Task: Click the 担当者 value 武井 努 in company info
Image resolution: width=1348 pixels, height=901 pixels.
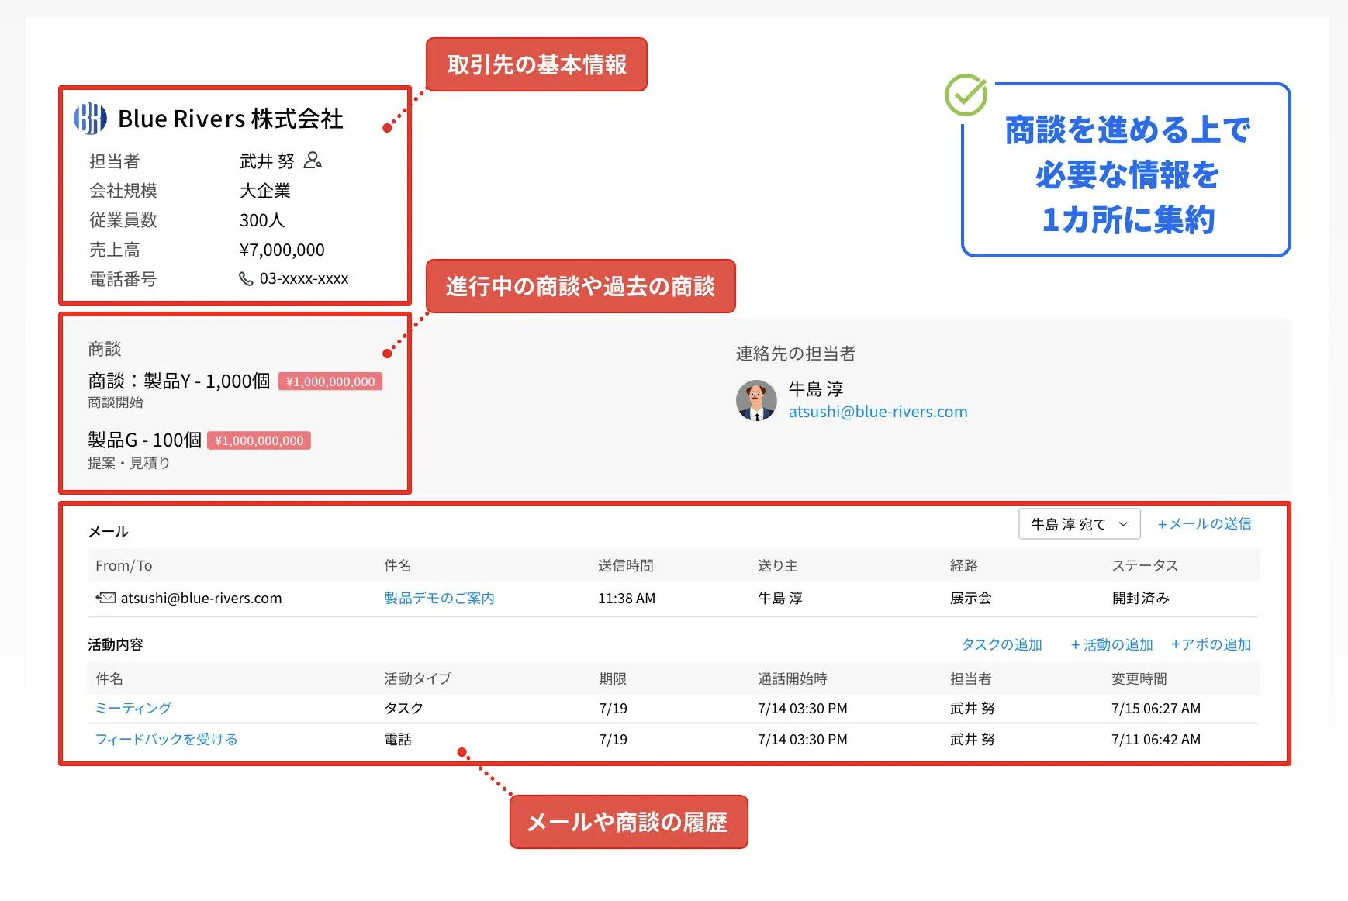Action: pyautogui.click(x=267, y=161)
